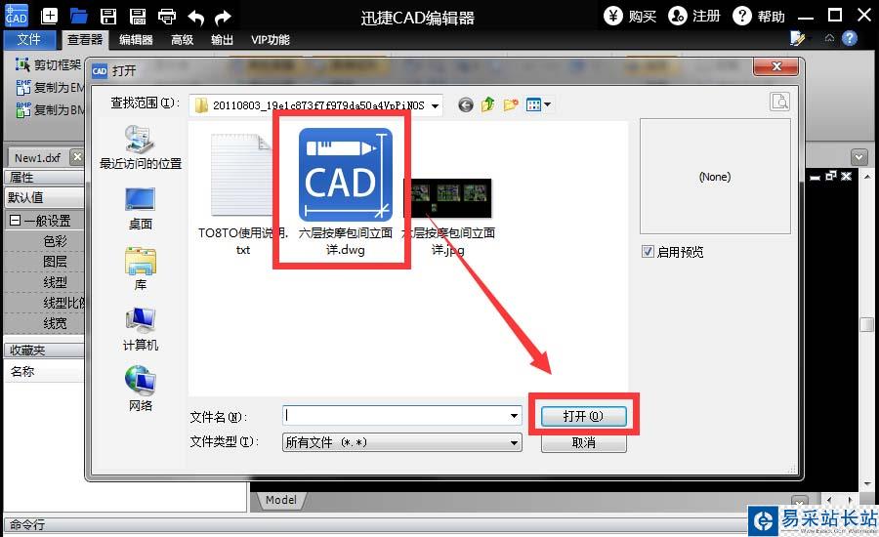Click the 帮助 help button

(x=759, y=16)
